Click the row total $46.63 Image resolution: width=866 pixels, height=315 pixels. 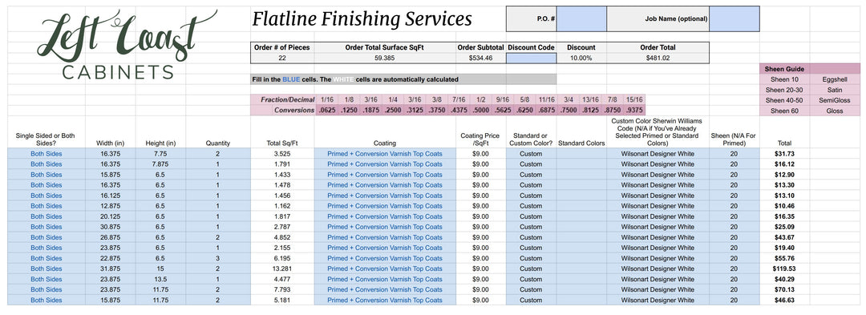(784, 301)
